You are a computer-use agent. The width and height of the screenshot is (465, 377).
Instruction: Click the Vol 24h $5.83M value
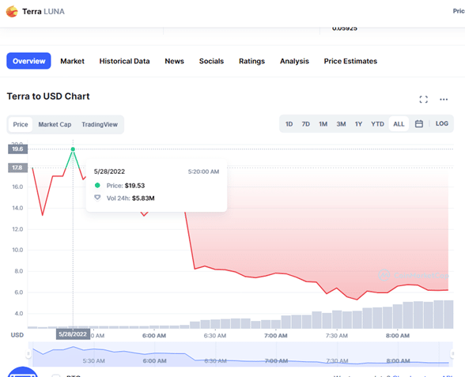(143, 198)
